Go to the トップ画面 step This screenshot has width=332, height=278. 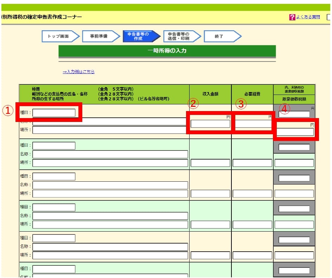coord(60,36)
